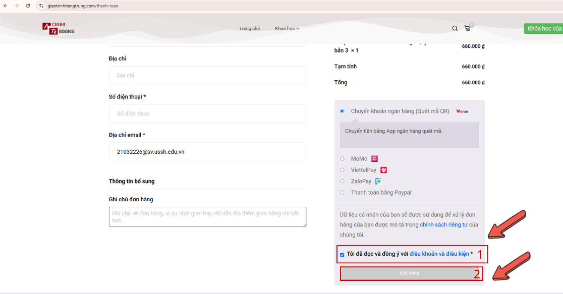Open the shopping cart icon
The height and width of the screenshot is (294, 563).
[467, 28]
